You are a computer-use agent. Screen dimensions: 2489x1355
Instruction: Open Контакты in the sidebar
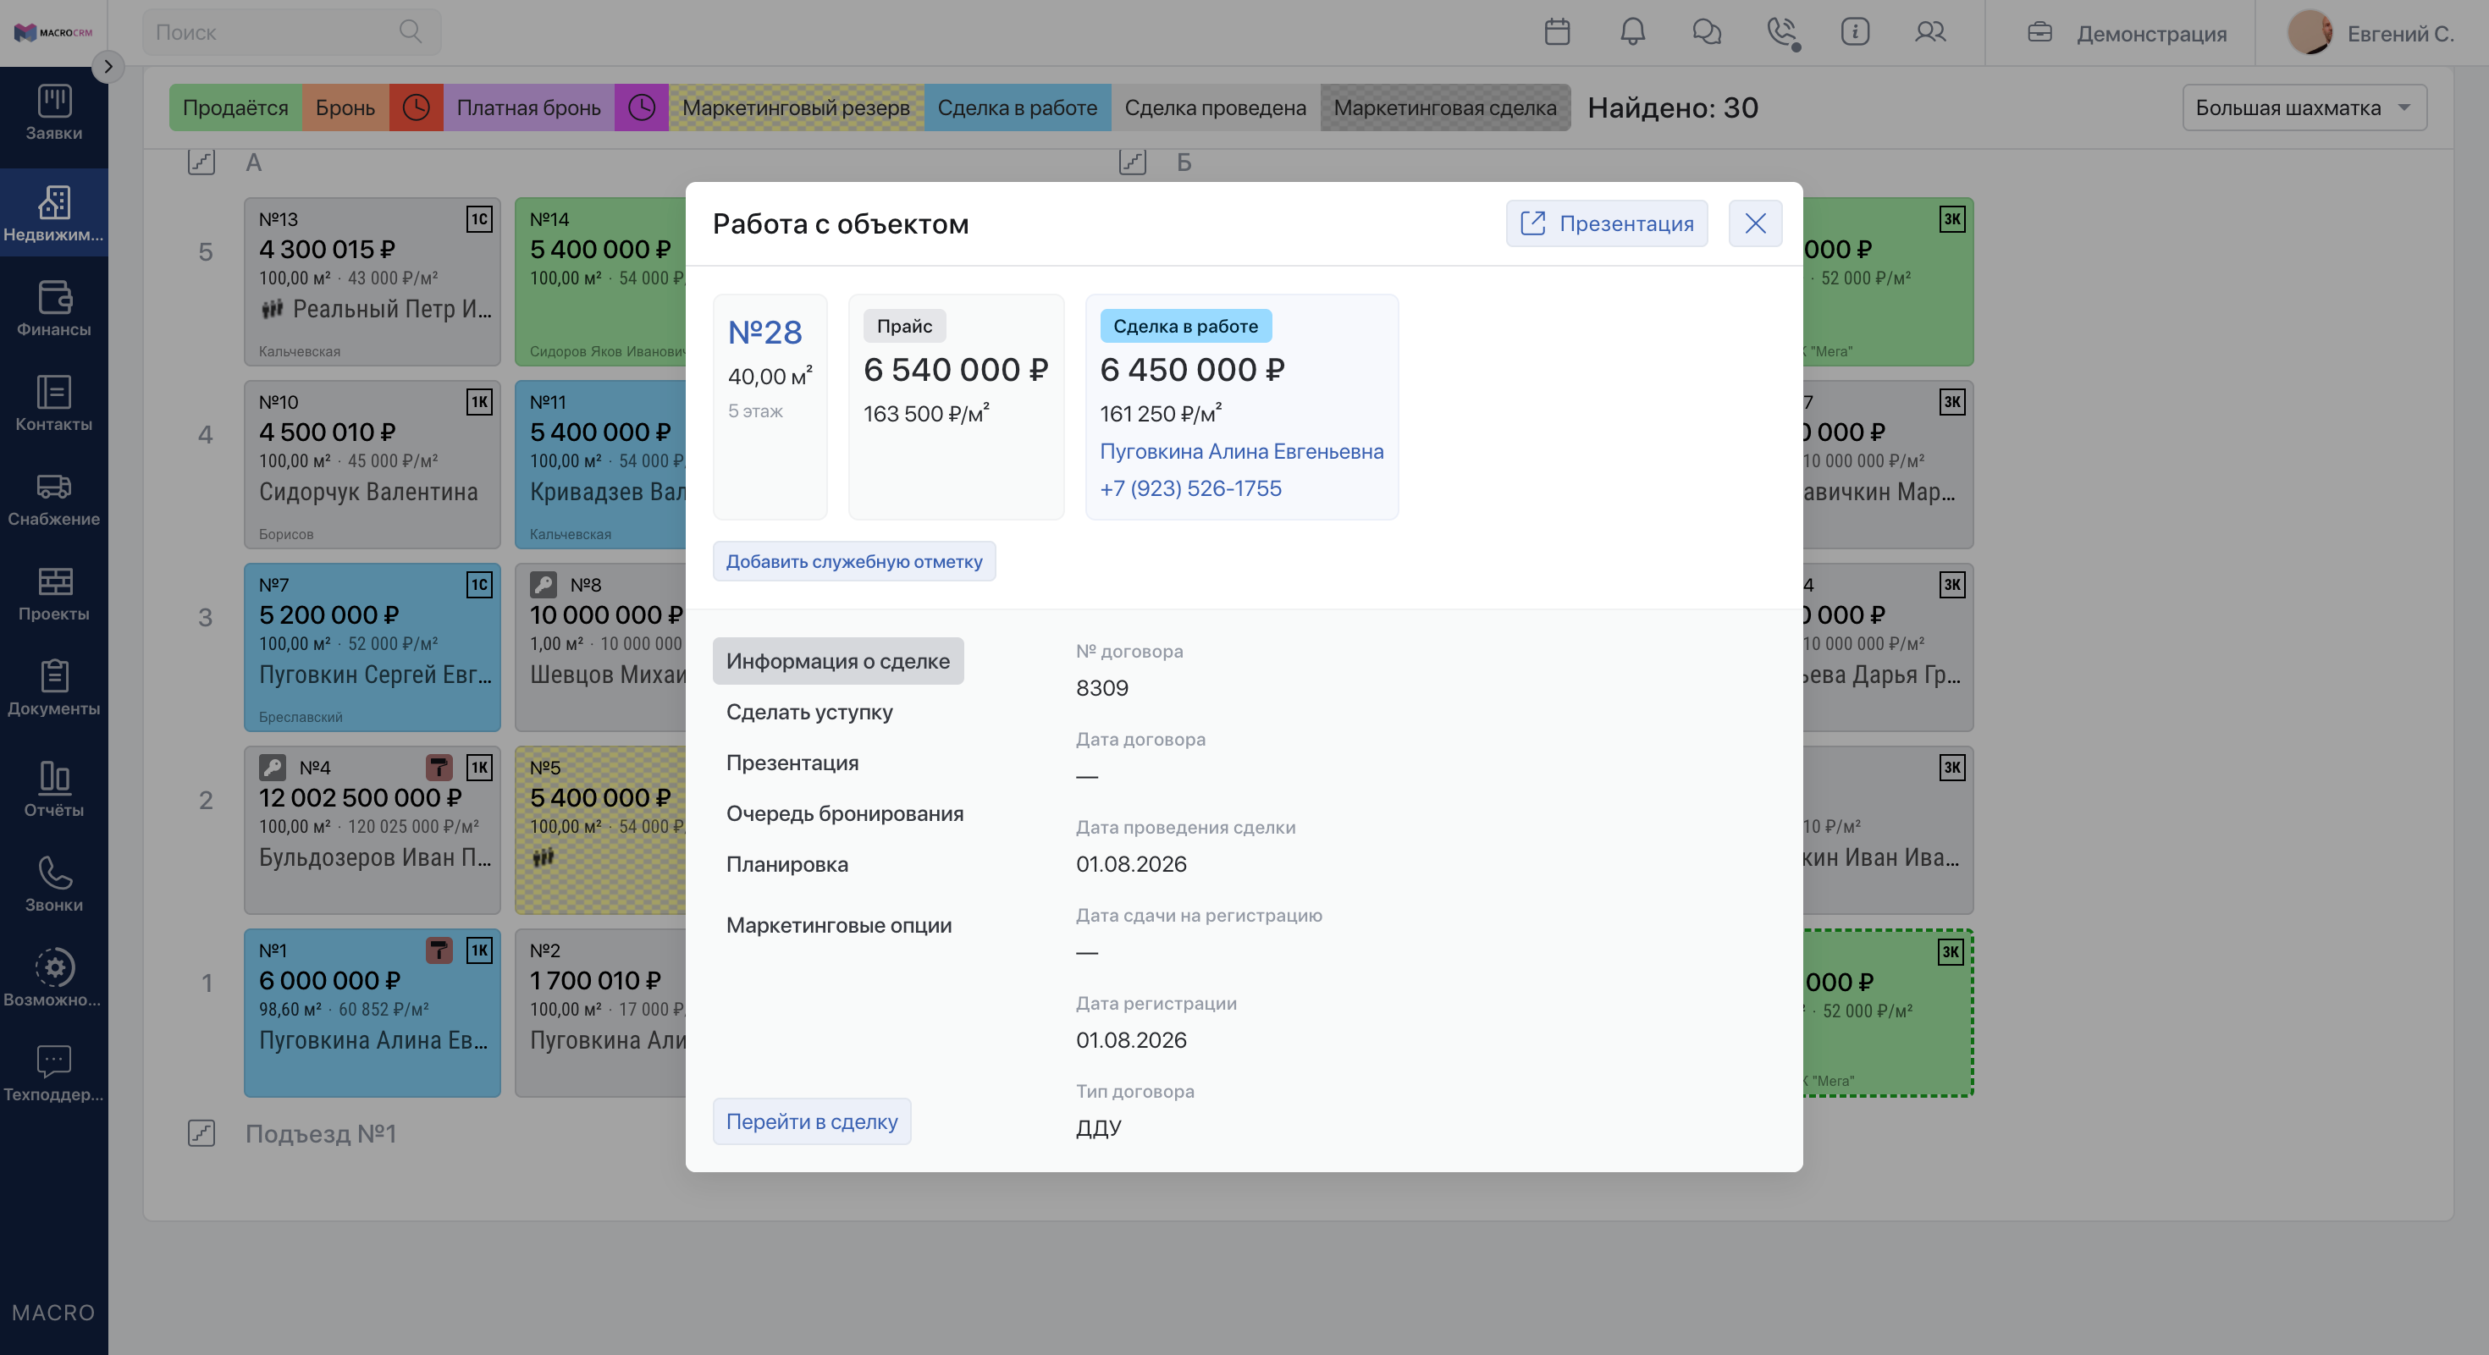(54, 403)
